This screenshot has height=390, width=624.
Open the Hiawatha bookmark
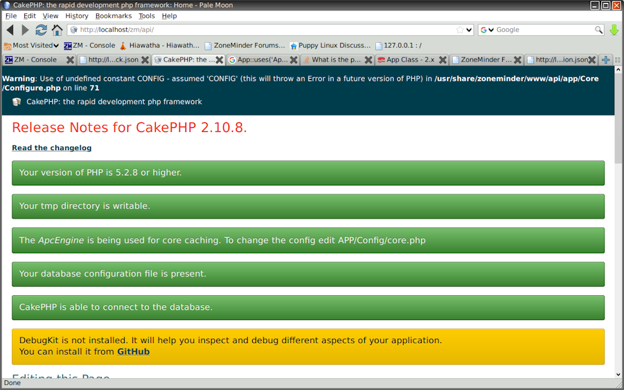(x=159, y=45)
